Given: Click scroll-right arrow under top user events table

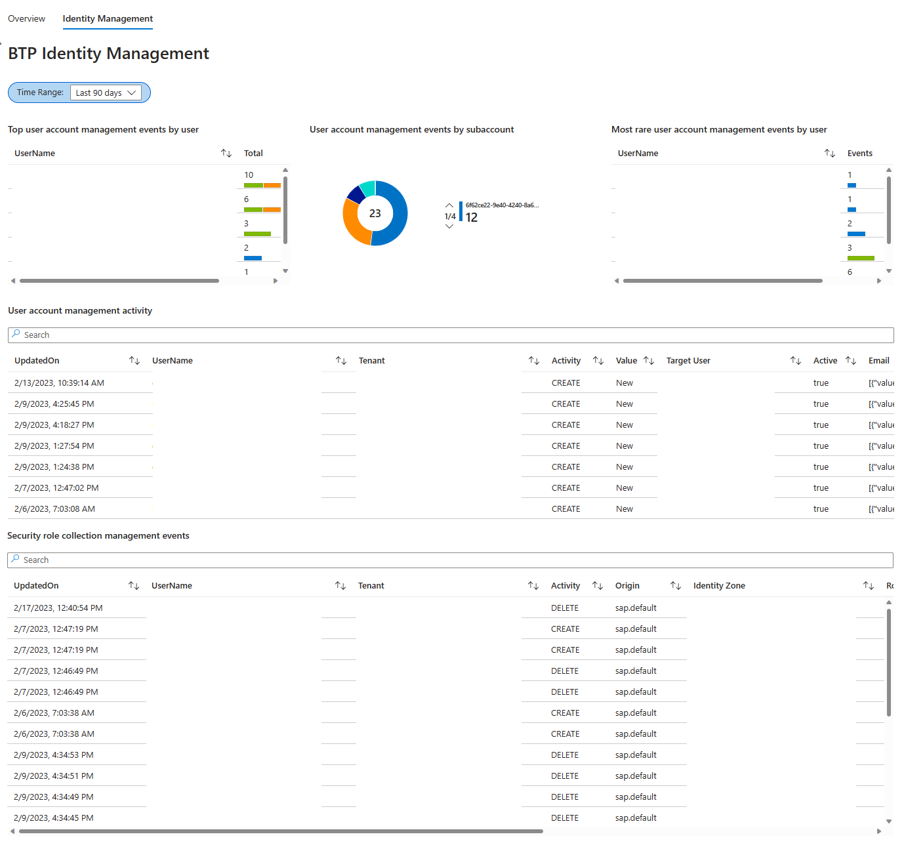Looking at the screenshot, I should 276,281.
